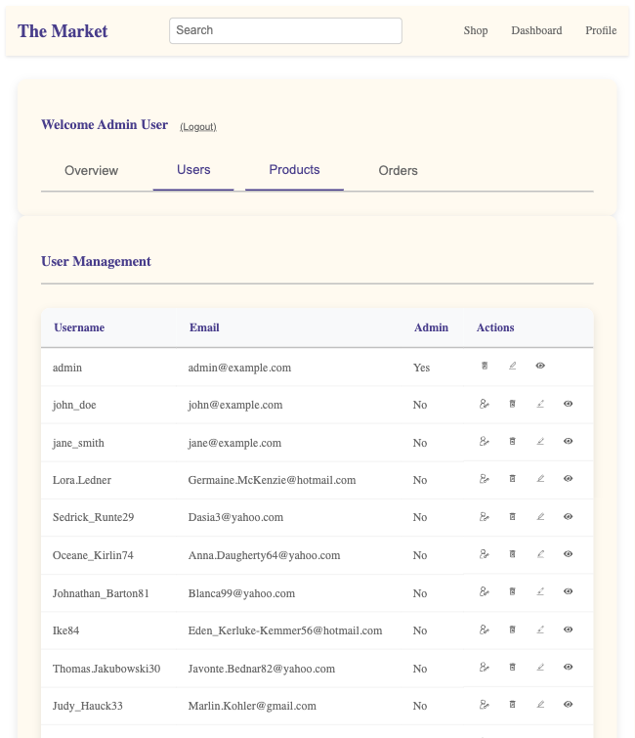Click promote-to-admin icon for Thomas.Jakubowski30
635x738 pixels.
[x=484, y=667]
